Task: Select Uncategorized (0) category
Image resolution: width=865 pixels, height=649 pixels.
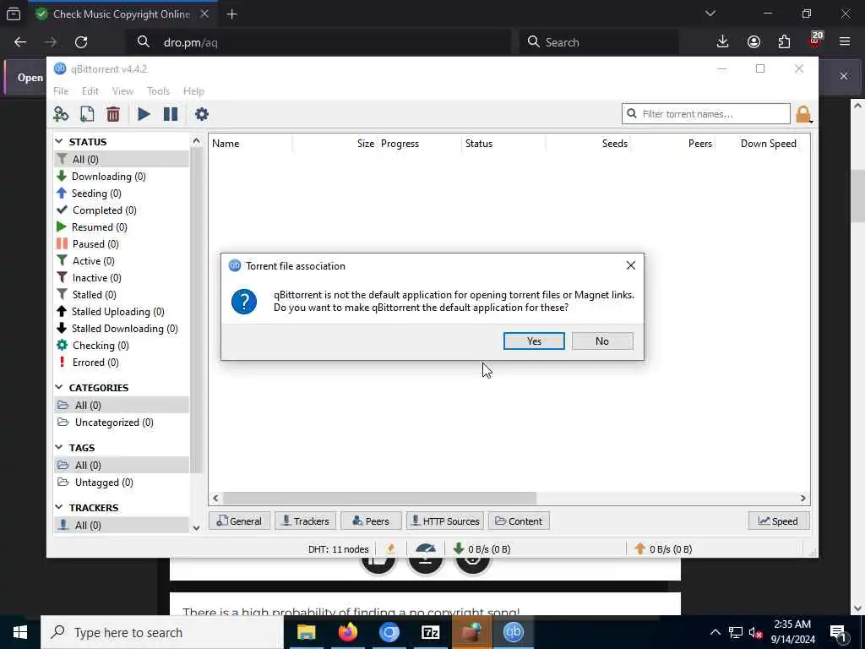Action: coord(122,423)
